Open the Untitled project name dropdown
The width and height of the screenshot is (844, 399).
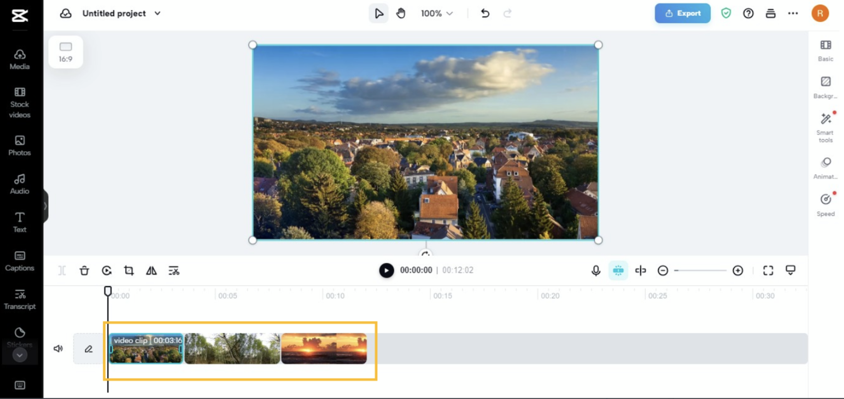121,14
